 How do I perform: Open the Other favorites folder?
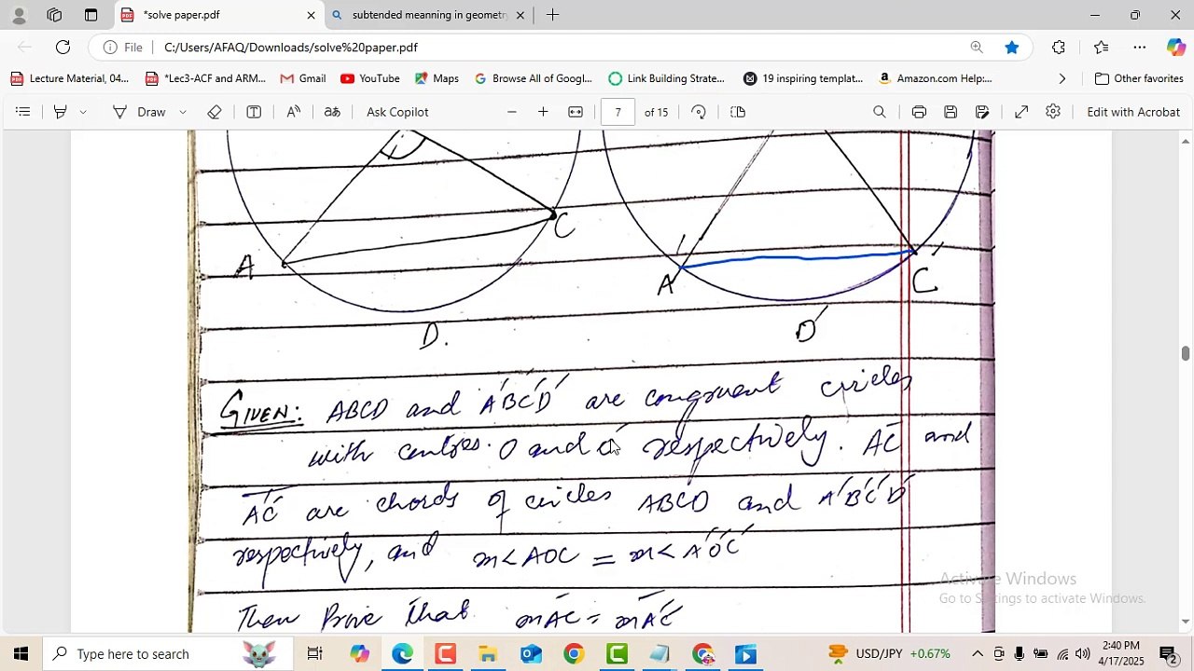[1139, 78]
